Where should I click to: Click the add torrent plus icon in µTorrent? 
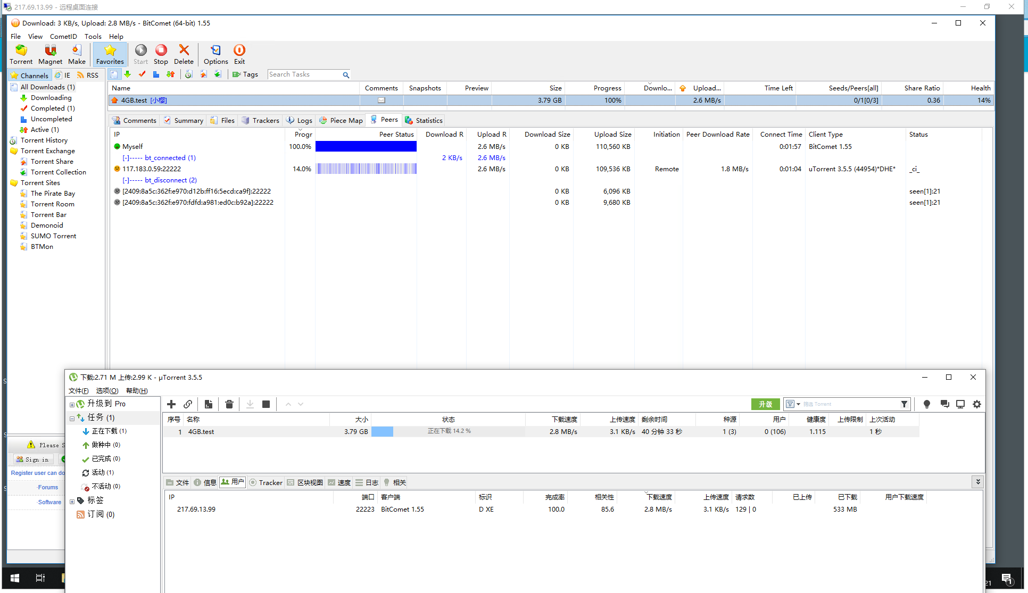pos(171,404)
